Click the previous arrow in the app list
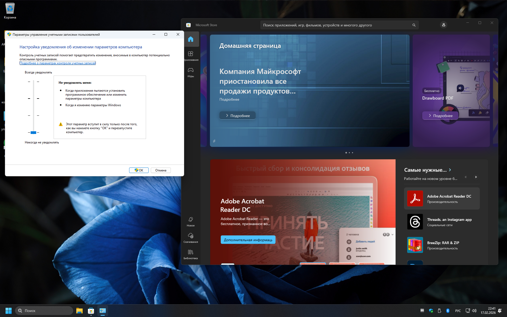507x317 pixels. tap(466, 177)
